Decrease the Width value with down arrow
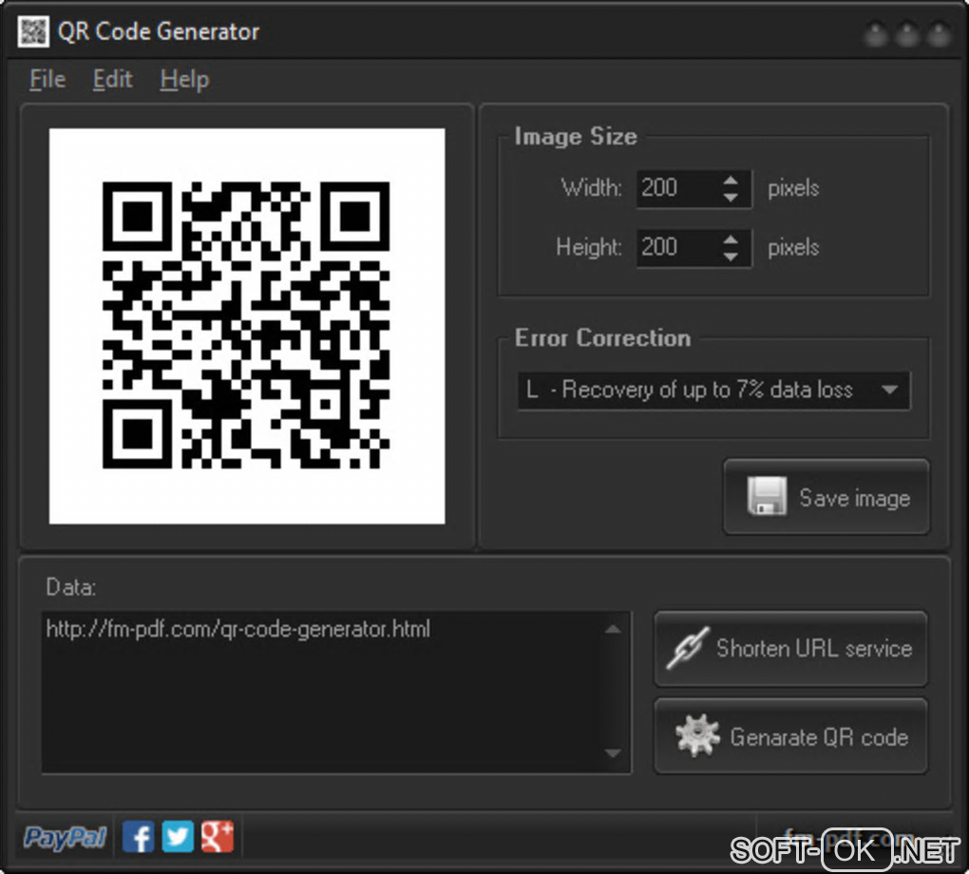Screen dimensions: 969x874 [x=731, y=198]
